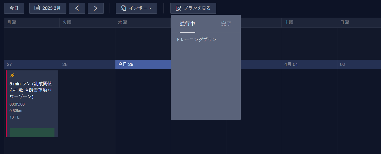Click the calendar icon beside 2023 3月
Image resolution: width=381 pixels, height=154 pixels.
pos(37,8)
